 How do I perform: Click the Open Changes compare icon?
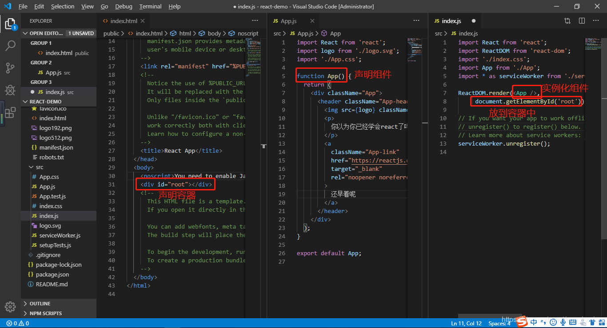coord(567,21)
